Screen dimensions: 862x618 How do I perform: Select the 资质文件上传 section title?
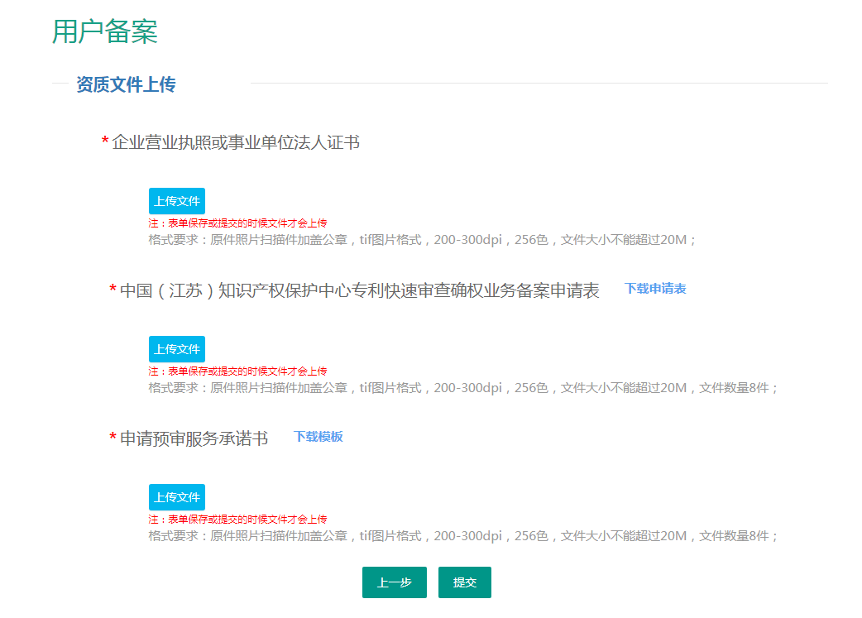pos(126,84)
